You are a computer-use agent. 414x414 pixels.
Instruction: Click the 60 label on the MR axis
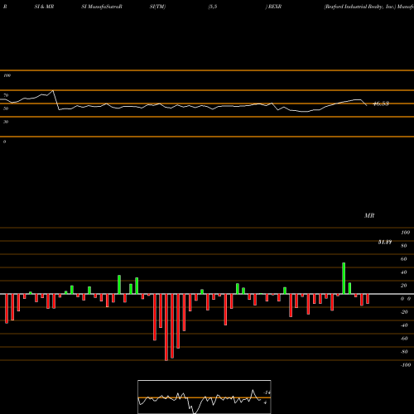click(x=404, y=259)
